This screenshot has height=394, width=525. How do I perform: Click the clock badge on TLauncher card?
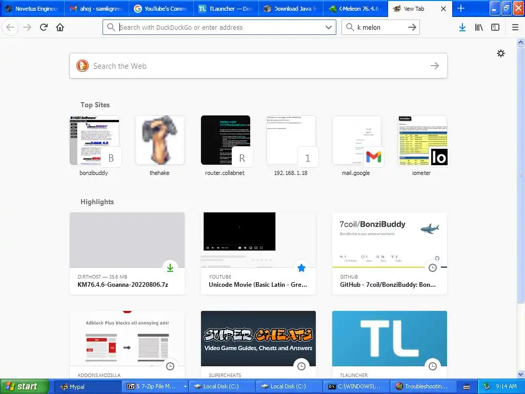[x=433, y=366]
